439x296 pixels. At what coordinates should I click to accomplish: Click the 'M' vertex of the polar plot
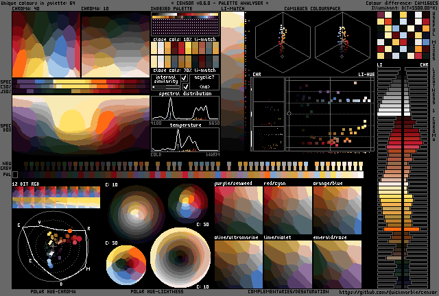88,269
